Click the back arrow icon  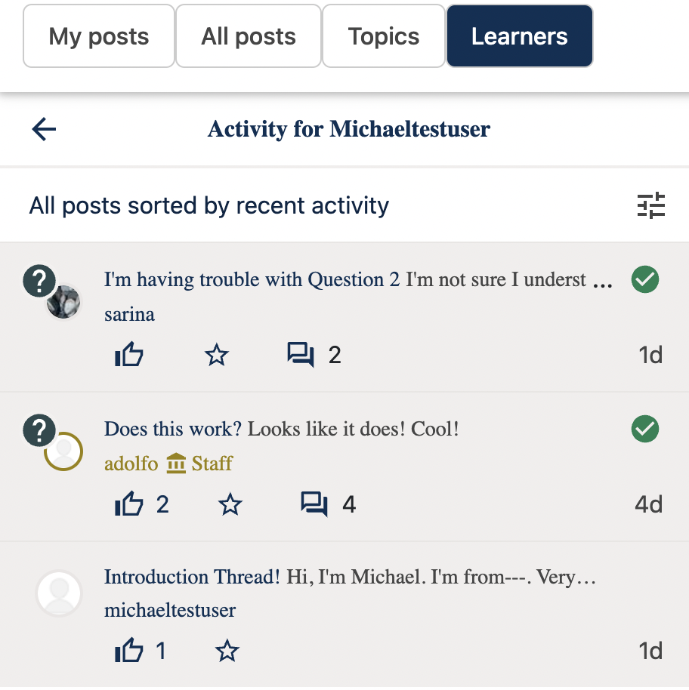(44, 130)
